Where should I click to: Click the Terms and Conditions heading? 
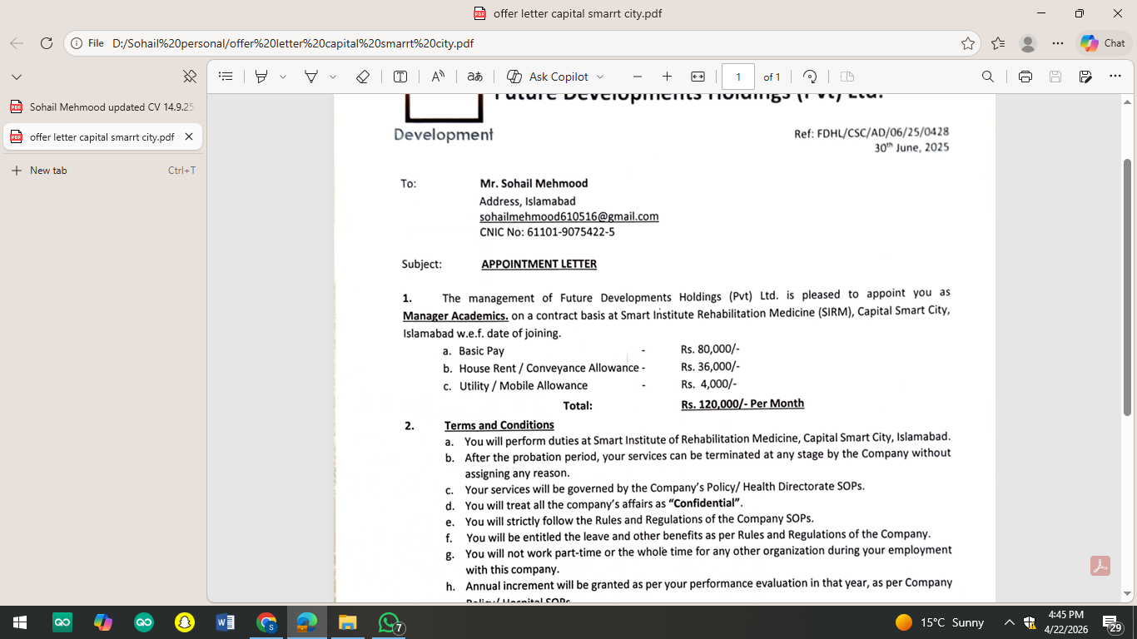[499, 425]
